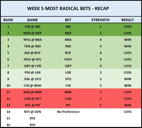Select the CHI @ WSH game cell

(32, 86)
